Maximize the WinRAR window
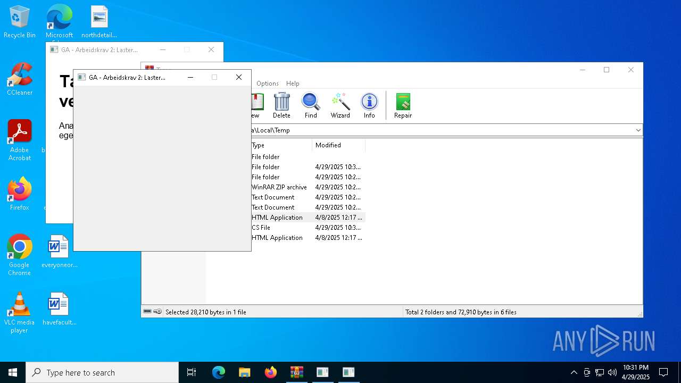The image size is (681, 383). tap(607, 70)
